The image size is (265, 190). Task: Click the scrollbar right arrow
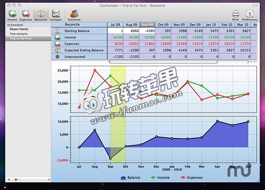255,62
